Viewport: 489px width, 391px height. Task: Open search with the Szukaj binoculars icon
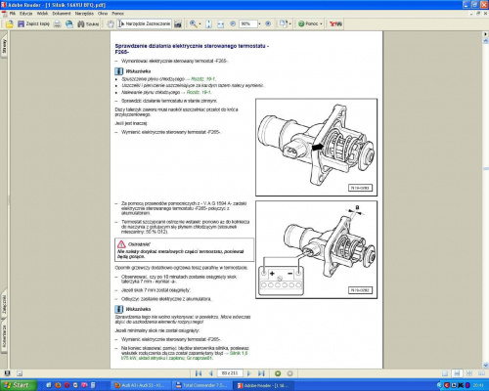[81, 23]
